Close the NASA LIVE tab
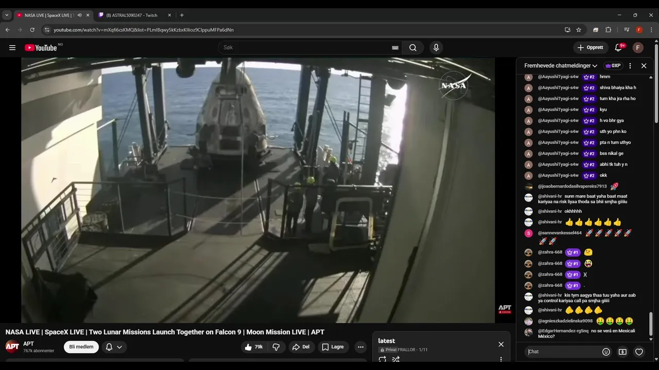Viewport: 659px width, 370px height. pos(88,15)
